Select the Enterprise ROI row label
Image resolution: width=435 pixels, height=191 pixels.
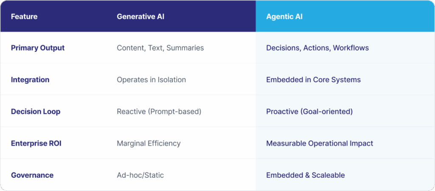36,143
